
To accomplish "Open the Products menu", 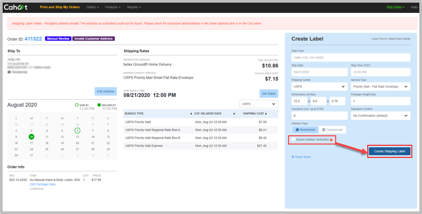I will (113, 7).
